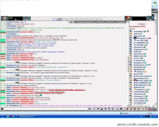Screen dimensions: 159x127
Task: Click the eraser clear-chat icon
Action: tap(94, 109)
